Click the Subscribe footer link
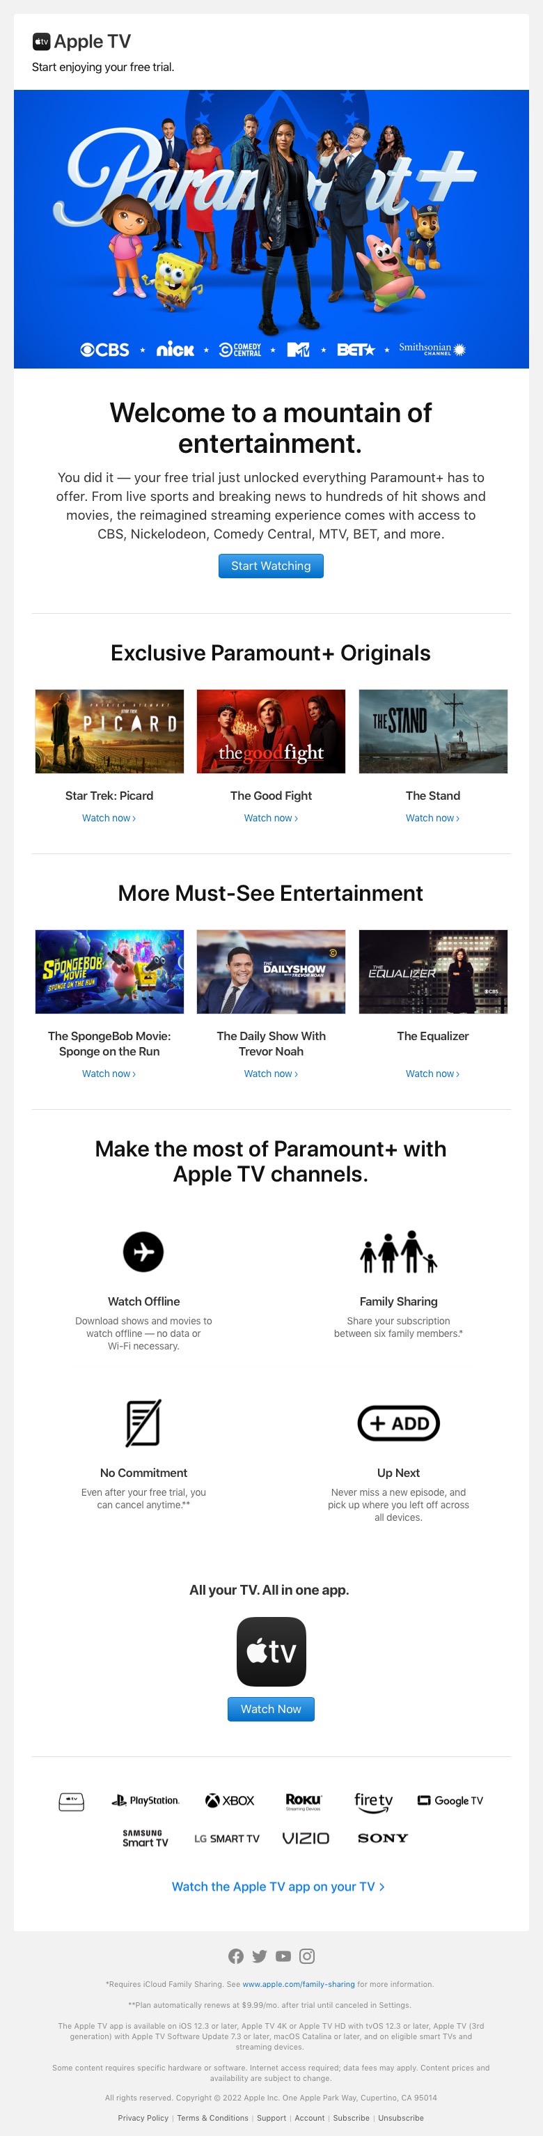The height and width of the screenshot is (2136, 543). 352,2117
